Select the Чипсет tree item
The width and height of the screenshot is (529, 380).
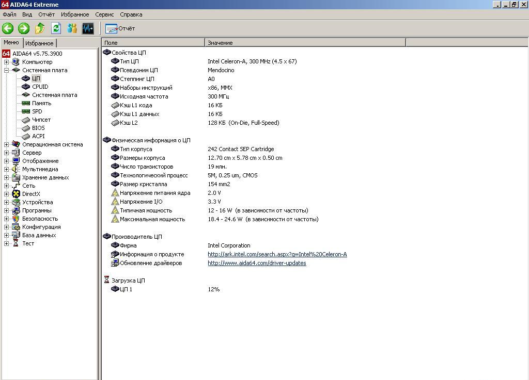click(x=41, y=120)
